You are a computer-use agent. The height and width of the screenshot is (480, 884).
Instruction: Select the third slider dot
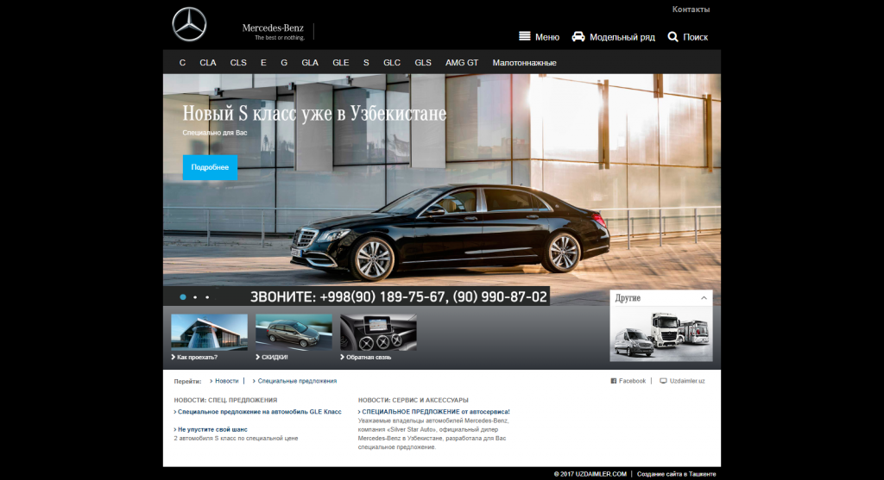[207, 297]
